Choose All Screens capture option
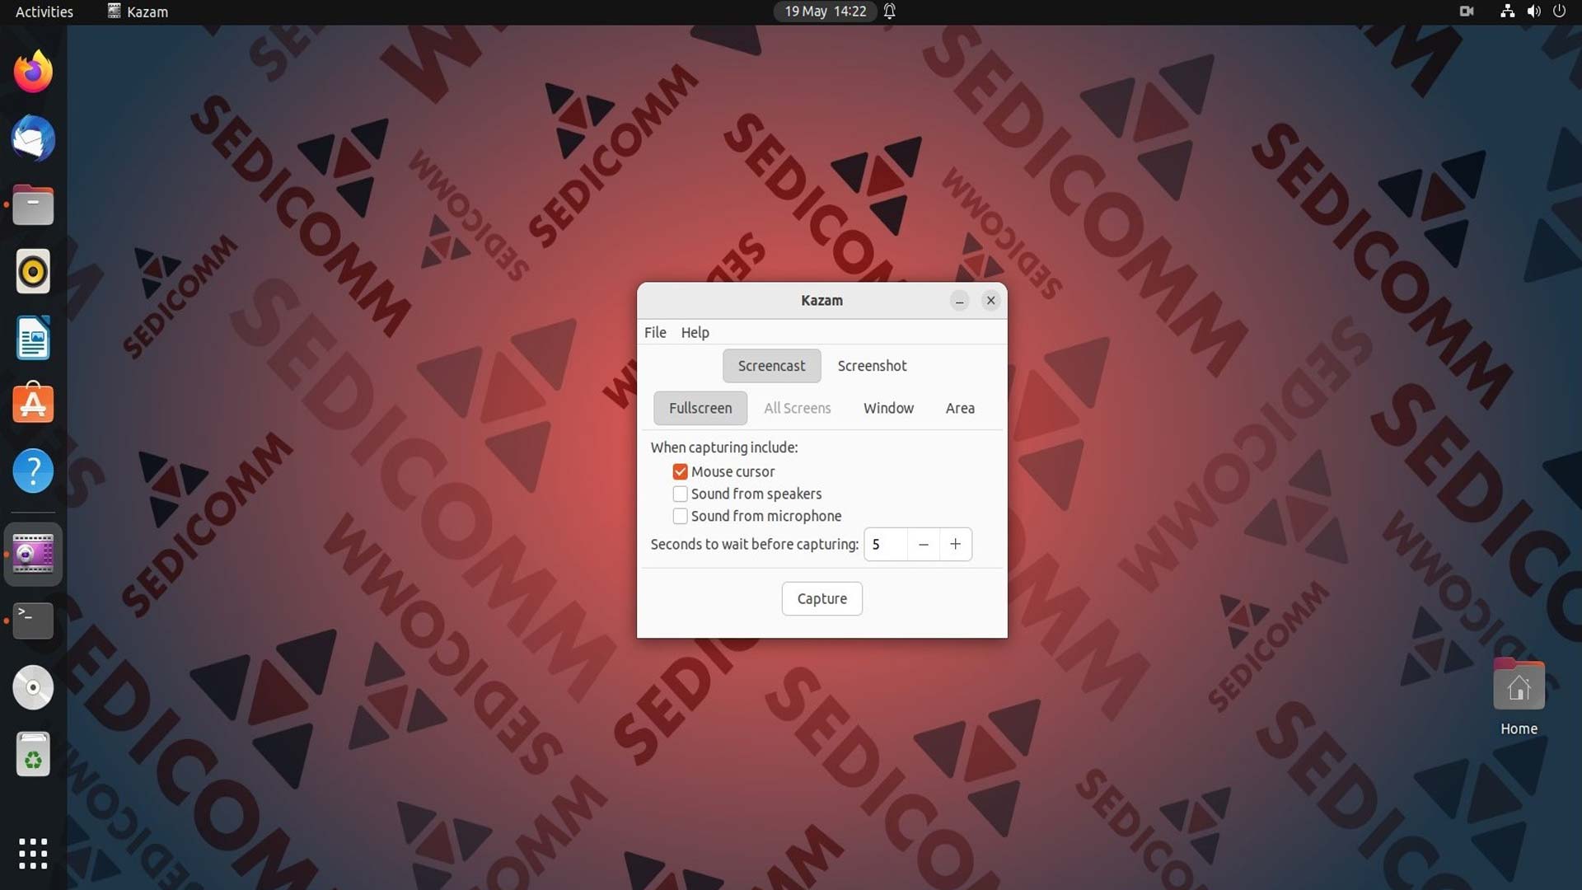 pos(797,408)
